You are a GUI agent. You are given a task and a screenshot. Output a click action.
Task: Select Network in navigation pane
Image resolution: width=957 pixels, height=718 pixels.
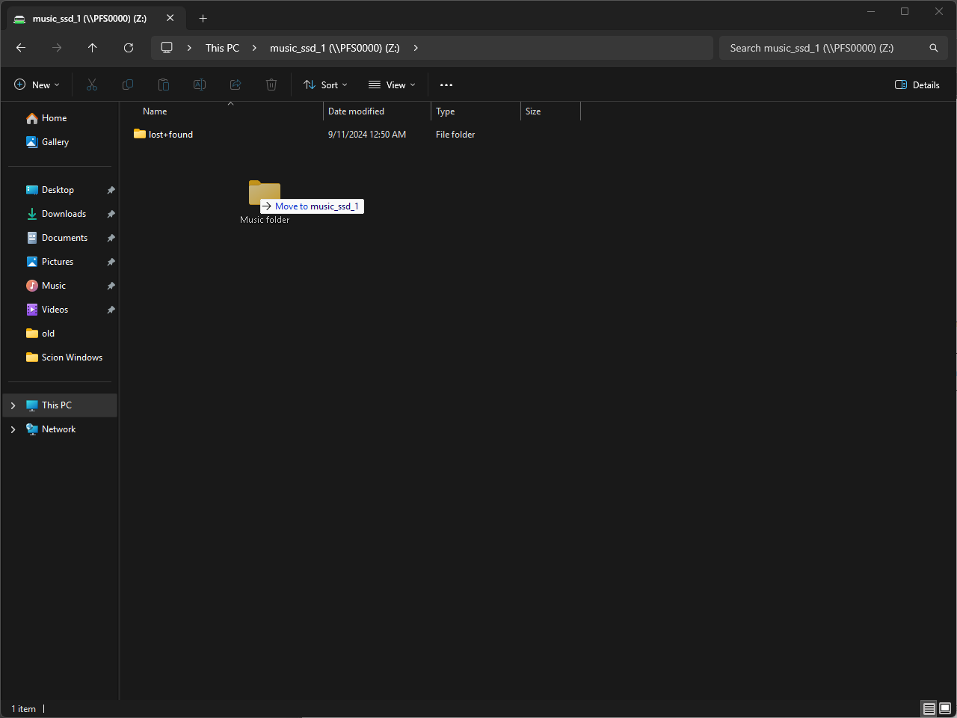tap(60, 429)
